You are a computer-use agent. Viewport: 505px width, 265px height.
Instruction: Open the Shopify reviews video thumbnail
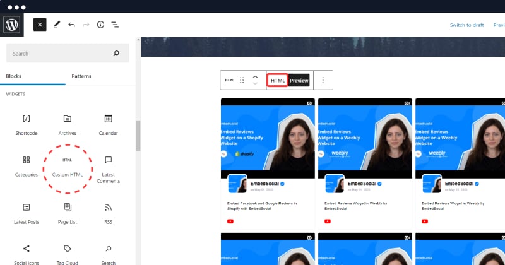click(268, 138)
